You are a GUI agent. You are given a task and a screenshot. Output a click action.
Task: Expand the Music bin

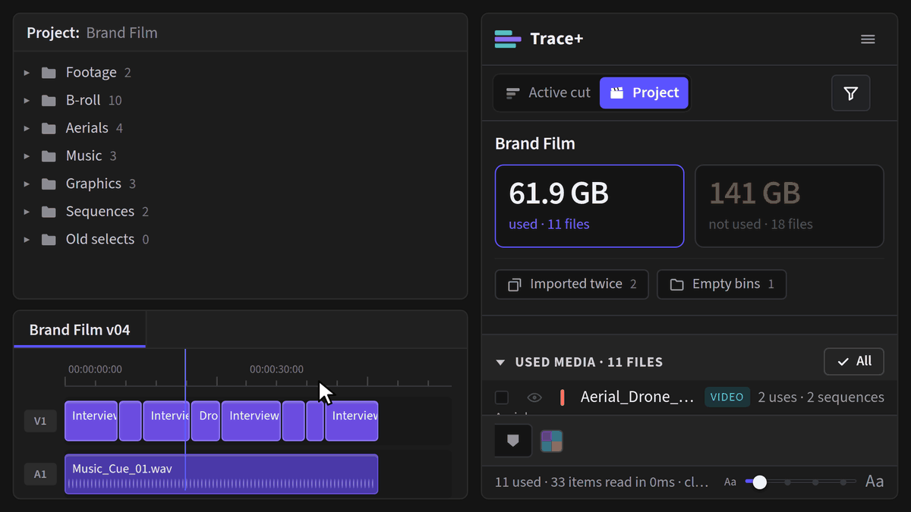(x=27, y=156)
